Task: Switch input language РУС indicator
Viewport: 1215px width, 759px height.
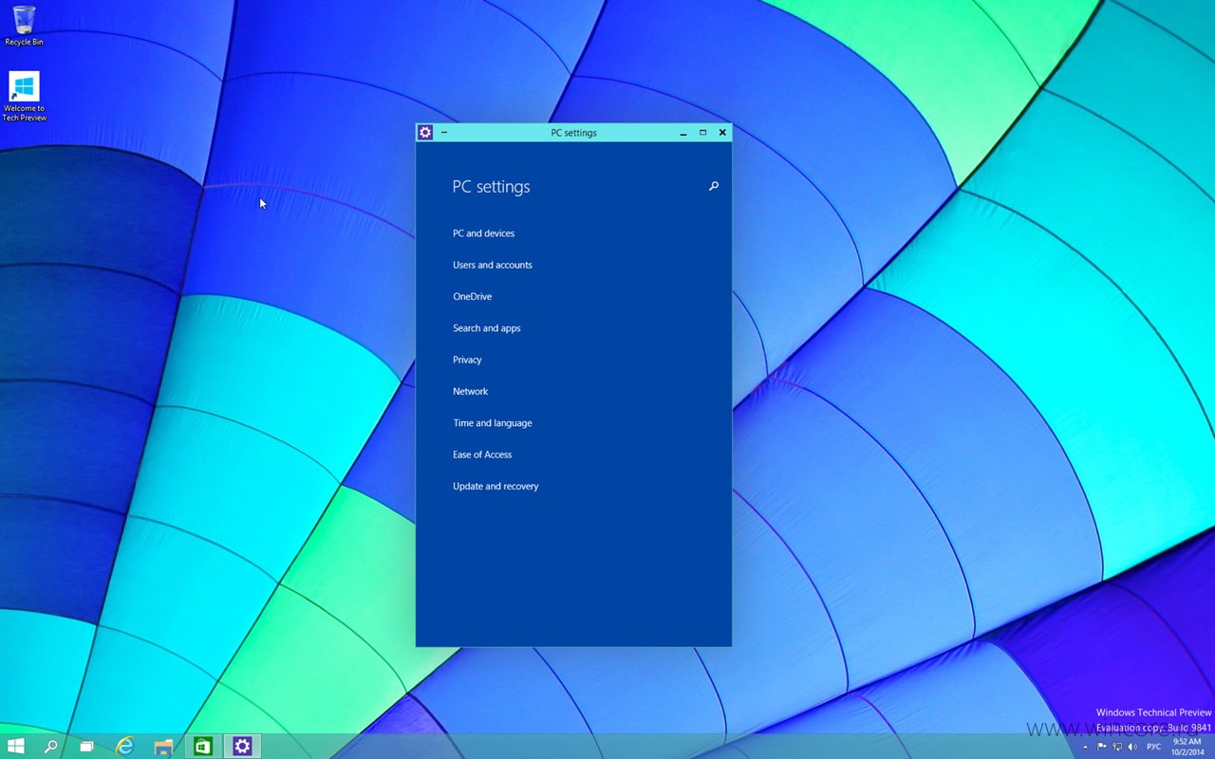Action: point(1153,747)
